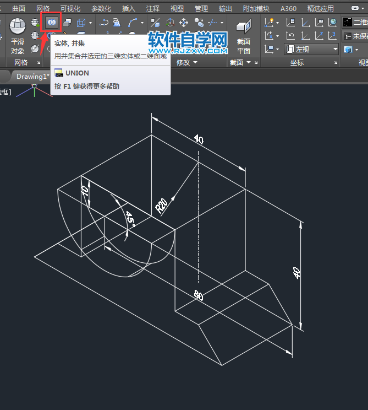This screenshot has width=368, height=410.
Task: Switch to the 网格 ribbon tab
Action: pyautogui.click(x=43, y=9)
